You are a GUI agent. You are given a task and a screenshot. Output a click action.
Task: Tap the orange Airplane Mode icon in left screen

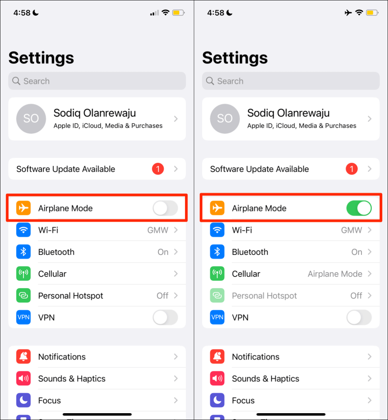(x=23, y=208)
